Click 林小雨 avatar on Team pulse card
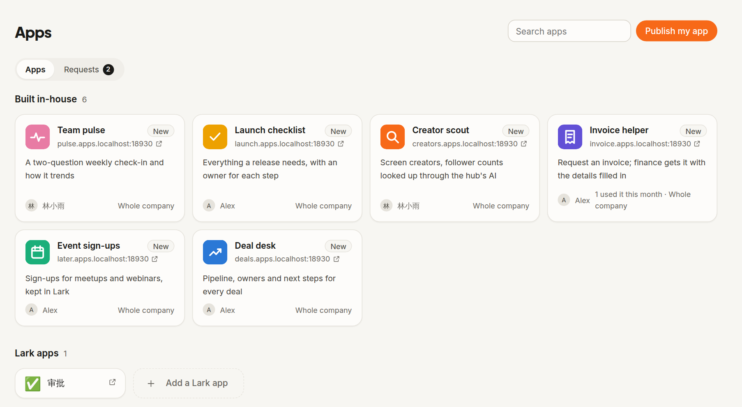The image size is (742, 407). click(x=31, y=206)
